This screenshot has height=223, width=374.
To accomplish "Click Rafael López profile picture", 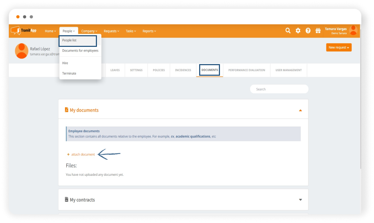I will point(22,51).
